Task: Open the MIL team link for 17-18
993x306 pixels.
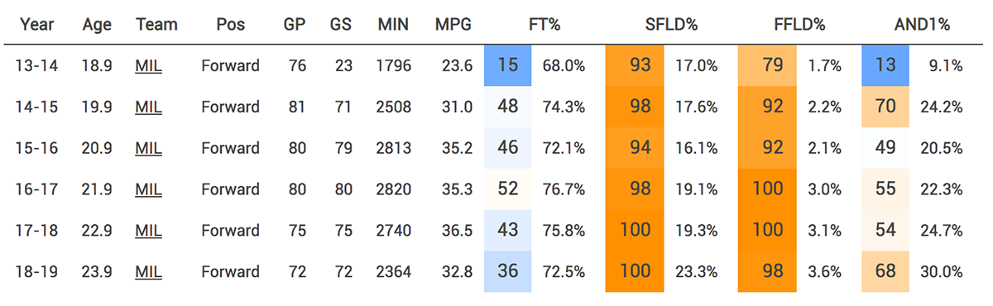Action: (149, 230)
